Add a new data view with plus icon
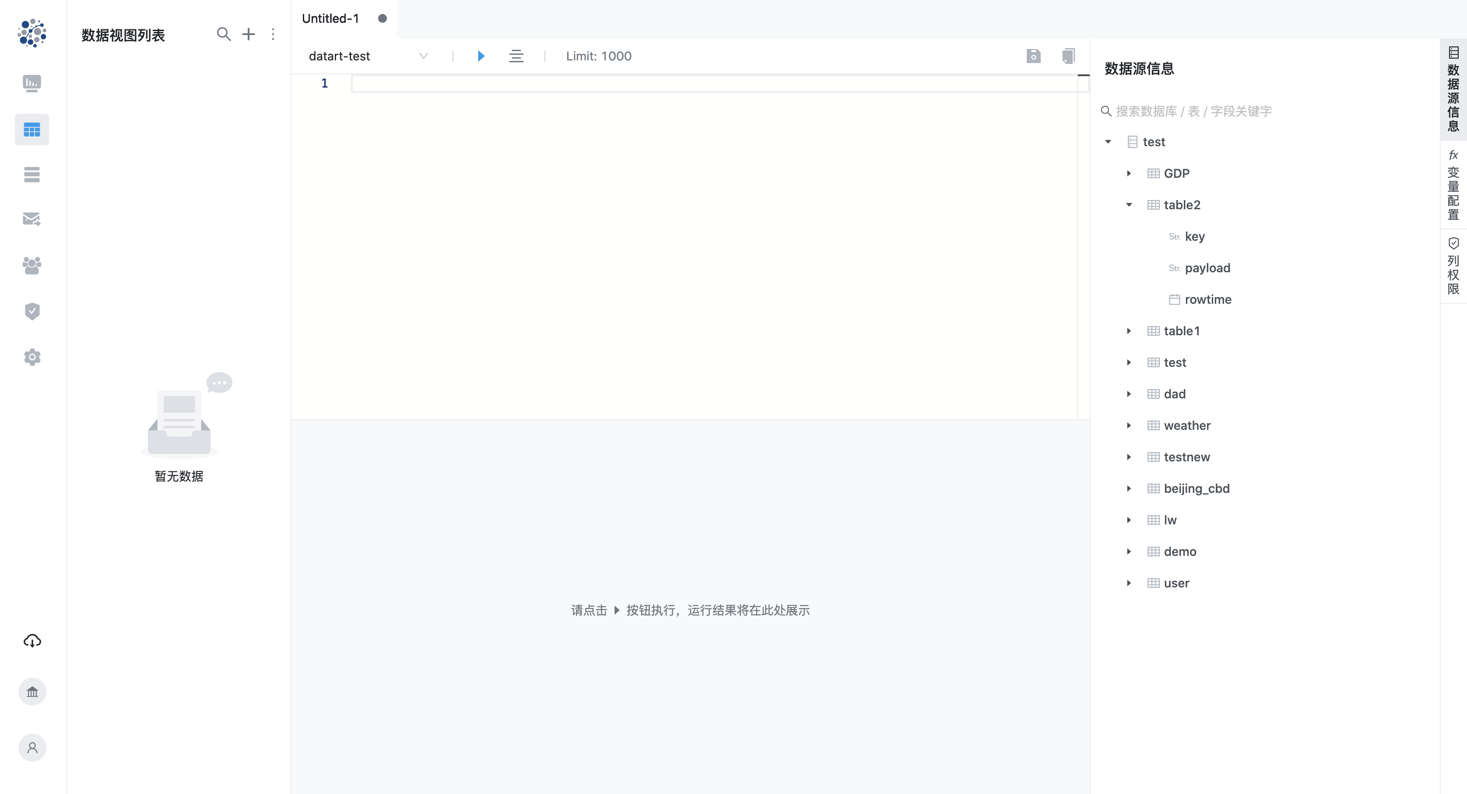This screenshot has width=1467, height=794. 248,34
